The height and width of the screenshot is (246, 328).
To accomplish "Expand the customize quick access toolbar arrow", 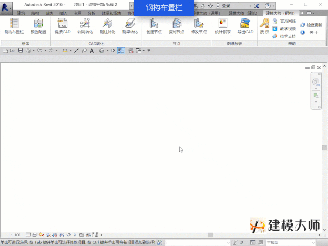I will 149,51.
